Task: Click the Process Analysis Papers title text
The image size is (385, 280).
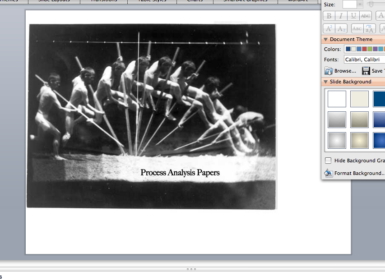Action: click(x=180, y=173)
